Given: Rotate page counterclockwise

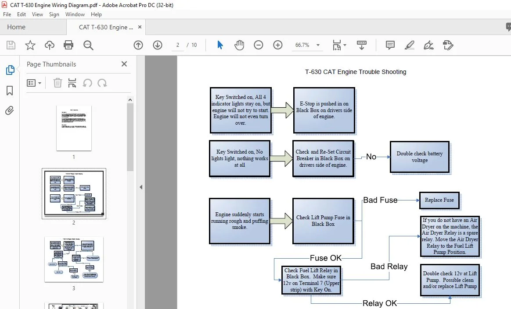Looking at the screenshot, I should click(x=87, y=83).
